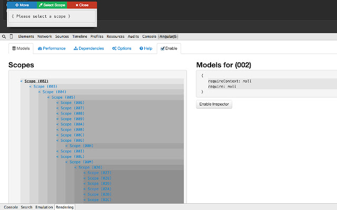Viewport: 337px width, 210px height.
Task: Select Scope (00I) in the scope tree
Action: click(73, 151)
